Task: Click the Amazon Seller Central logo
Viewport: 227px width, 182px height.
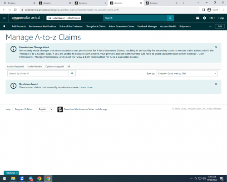Action: (26, 18)
